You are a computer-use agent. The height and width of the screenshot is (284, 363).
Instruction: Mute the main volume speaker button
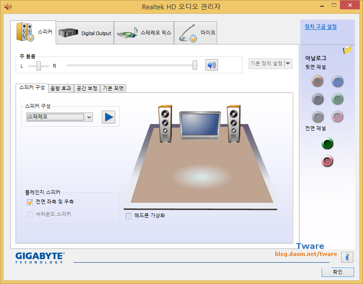[x=212, y=65]
